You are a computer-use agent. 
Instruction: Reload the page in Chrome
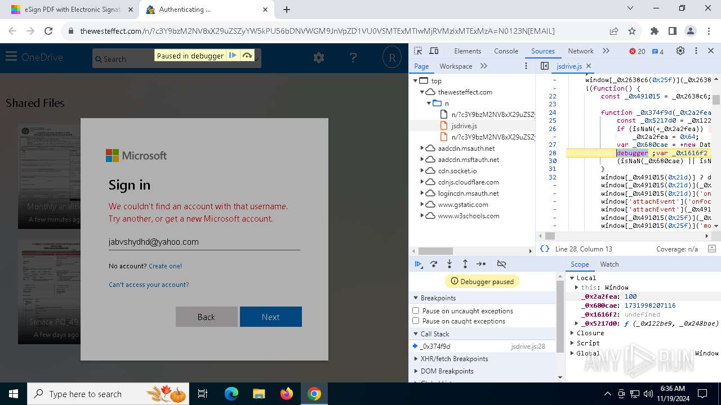(48, 31)
